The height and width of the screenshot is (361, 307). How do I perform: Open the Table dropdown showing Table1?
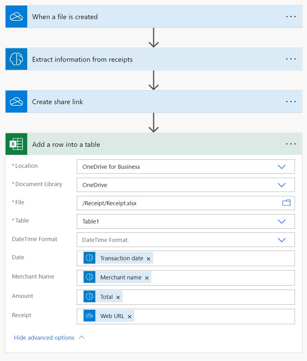point(281,221)
